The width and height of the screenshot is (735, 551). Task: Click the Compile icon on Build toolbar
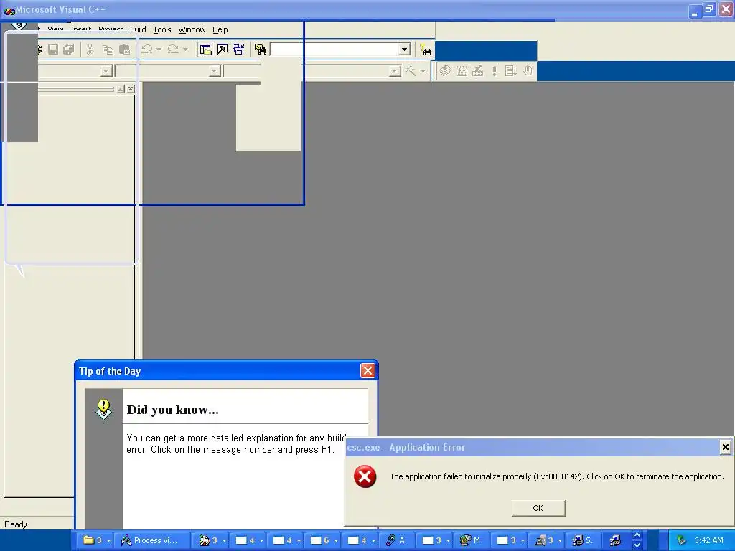(445, 71)
